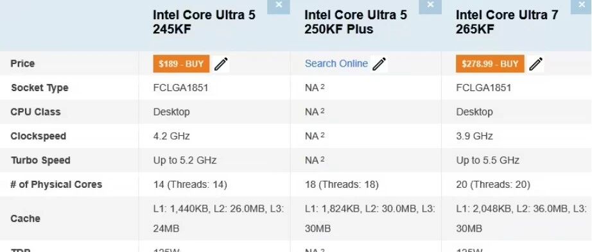Click footnote 2 beside Clockspeed NA

click(x=322, y=135)
